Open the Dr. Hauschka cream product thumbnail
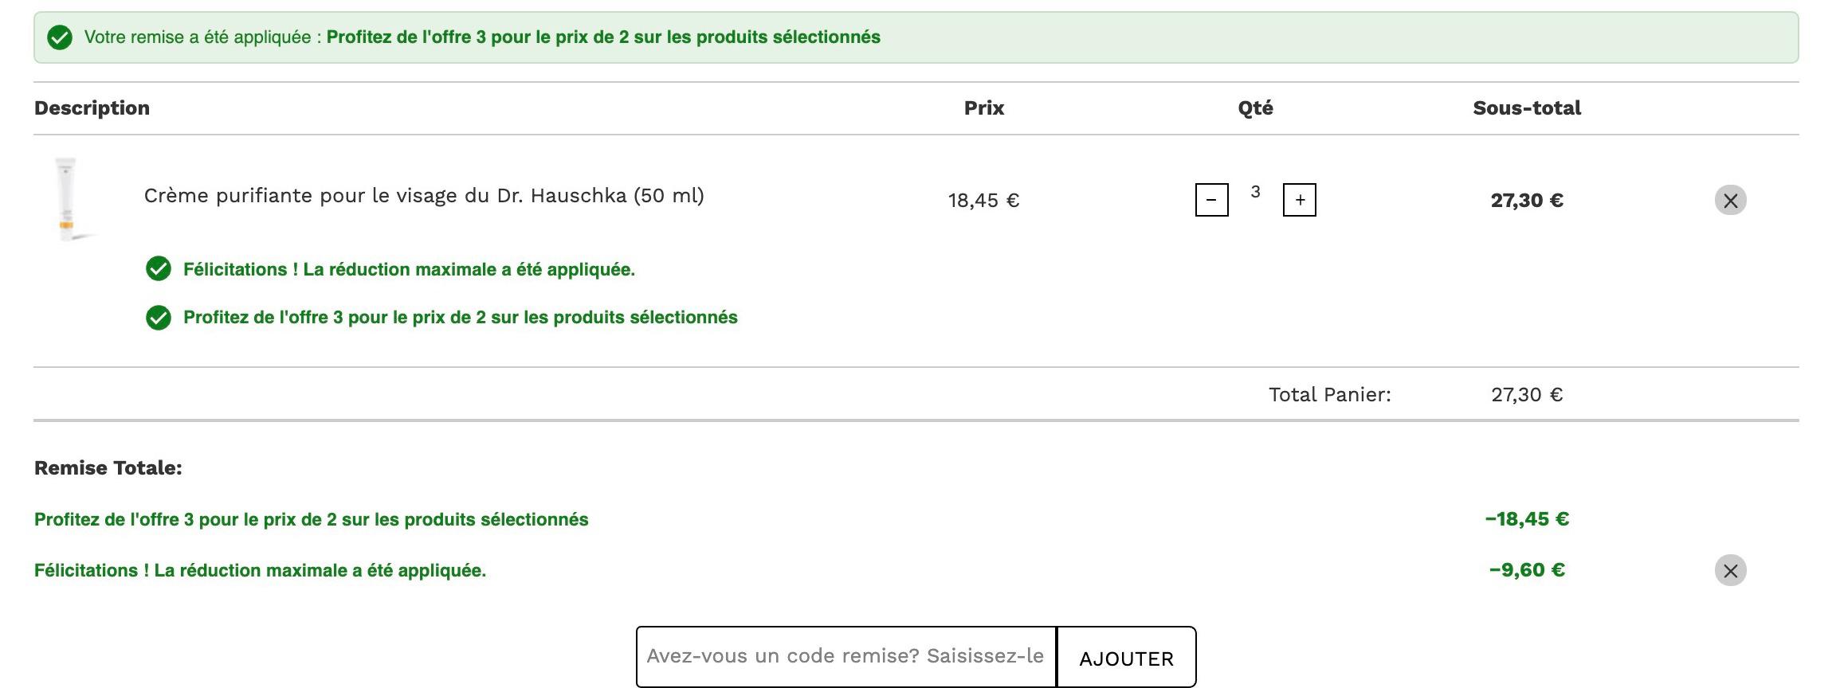Screen dimensions: 1844x688 click(69, 199)
